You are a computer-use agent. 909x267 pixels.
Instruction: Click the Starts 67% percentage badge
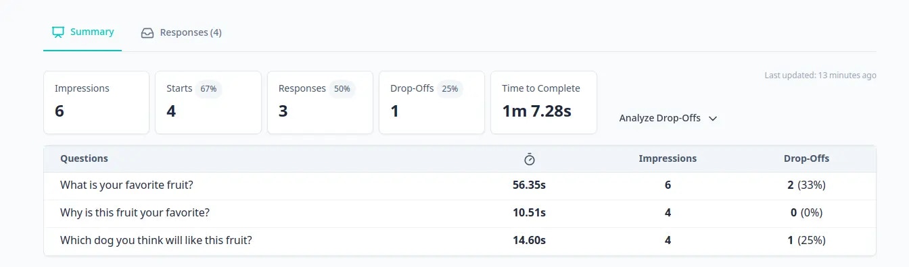pos(209,88)
